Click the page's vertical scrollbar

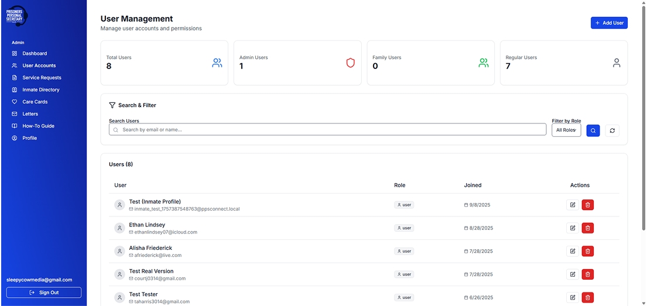pos(644,117)
